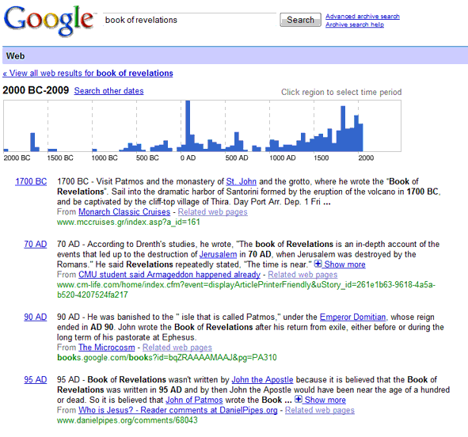This screenshot has width=468, height=437.
Task: Follow the John of Patmos link
Action: pyautogui.click(x=194, y=400)
